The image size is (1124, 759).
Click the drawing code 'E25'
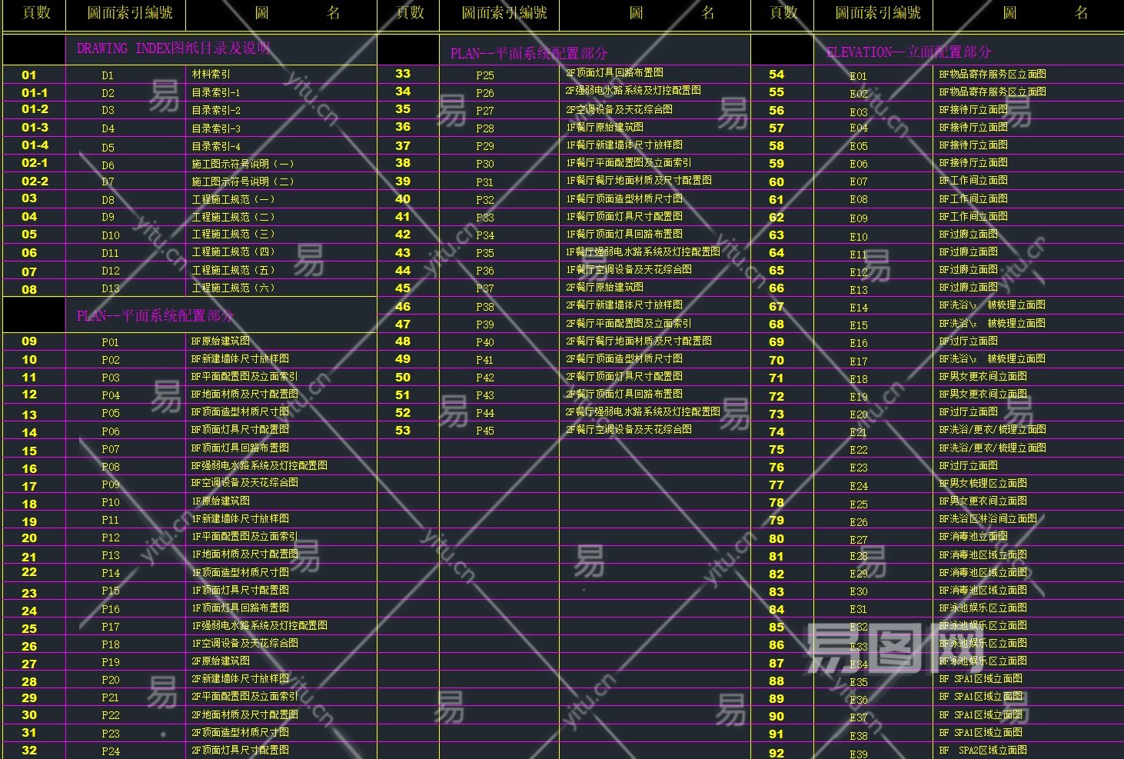pyautogui.click(x=859, y=504)
